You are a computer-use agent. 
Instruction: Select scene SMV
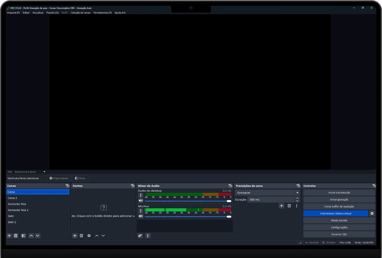[x=38, y=216]
